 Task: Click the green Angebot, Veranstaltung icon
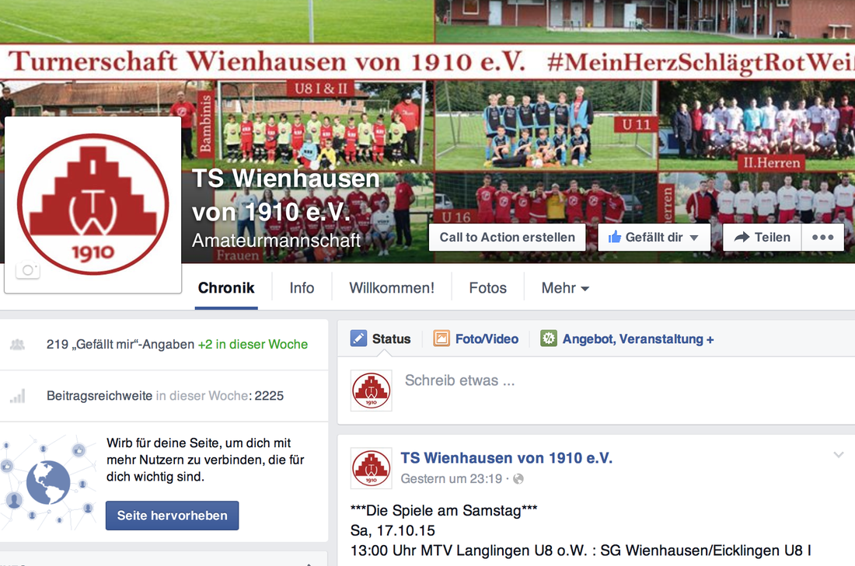point(549,339)
